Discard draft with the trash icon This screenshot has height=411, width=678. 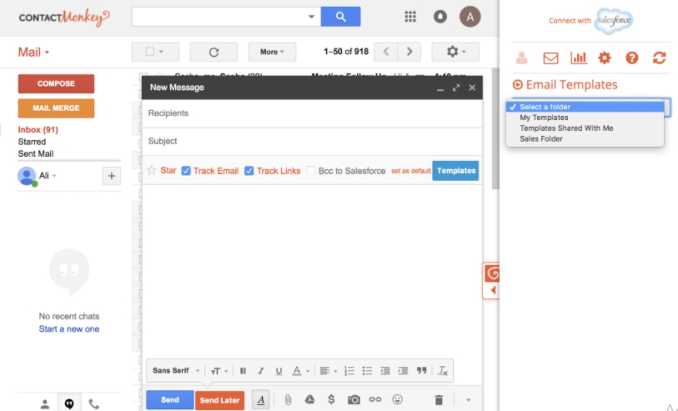click(x=439, y=400)
